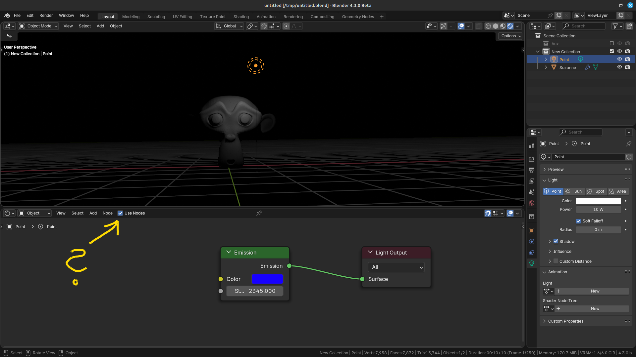Pin the node editor tree
Screen dimensions: 636x357
click(259, 213)
